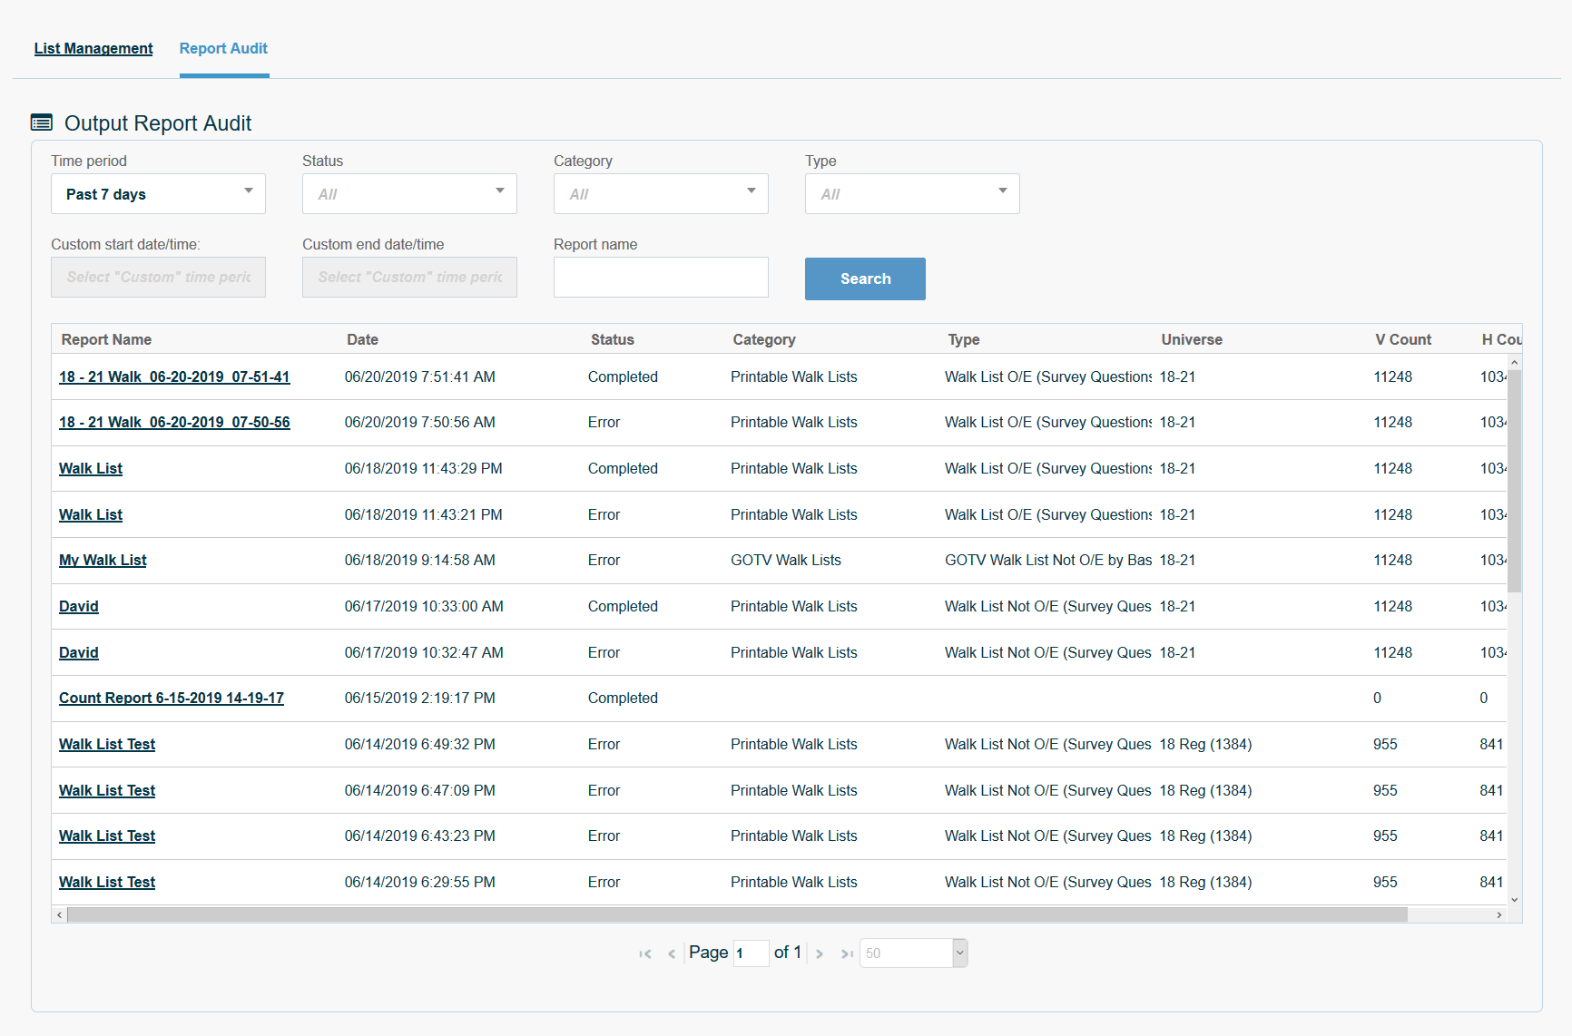The width and height of the screenshot is (1572, 1036).
Task: Click the Output Report Audit list icon
Action: coord(41,122)
